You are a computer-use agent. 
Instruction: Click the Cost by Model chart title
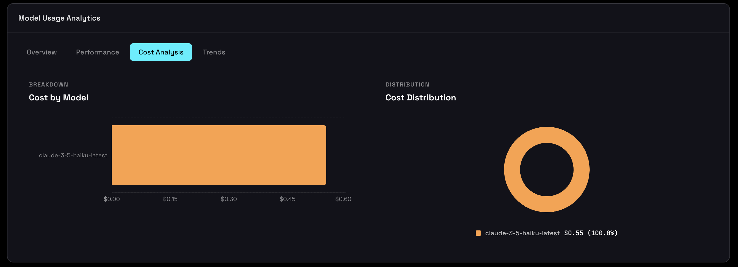coord(59,97)
